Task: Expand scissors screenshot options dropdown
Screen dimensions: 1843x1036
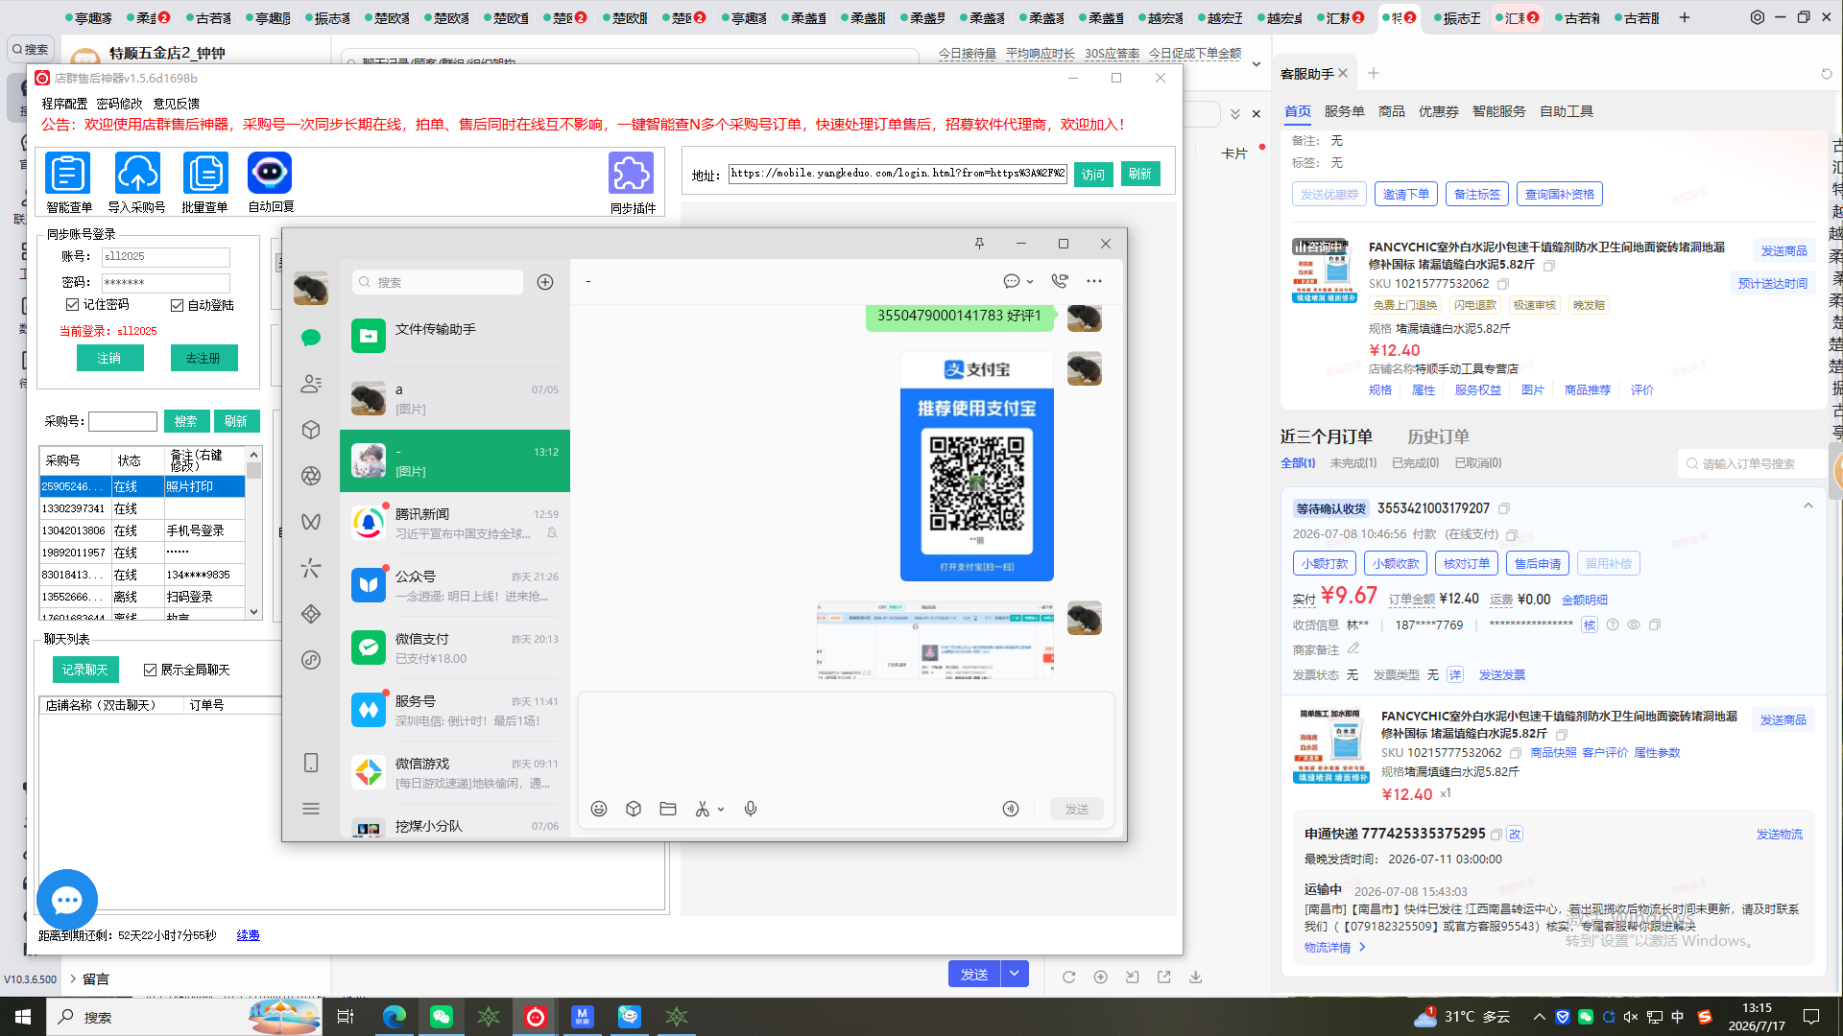Action: [721, 810]
